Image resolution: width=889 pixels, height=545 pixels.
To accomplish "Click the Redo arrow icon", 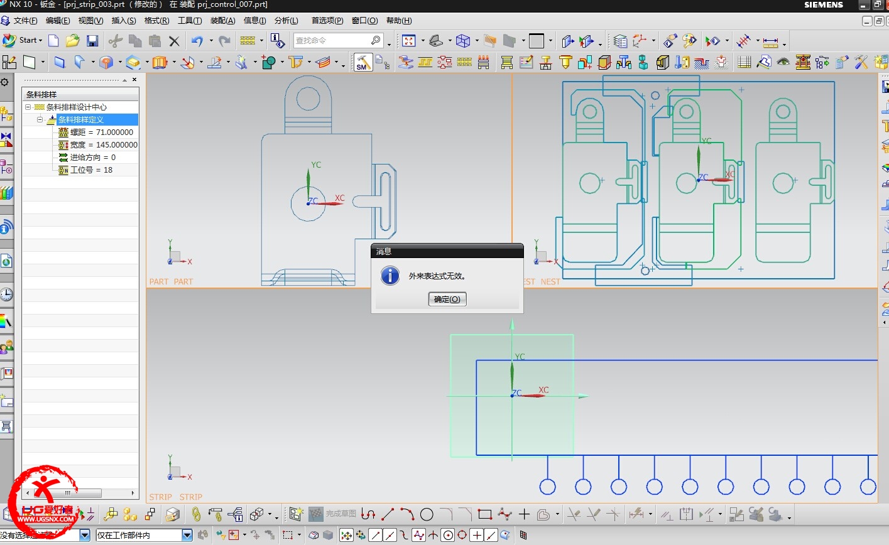I will click(224, 41).
